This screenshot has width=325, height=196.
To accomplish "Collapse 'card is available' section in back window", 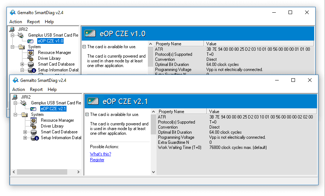I will [x=84, y=47].
